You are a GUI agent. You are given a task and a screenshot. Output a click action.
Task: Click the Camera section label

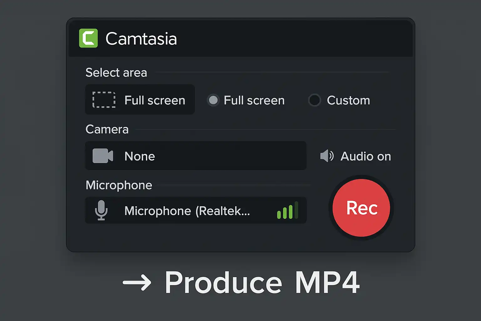click(x=107, y=129)
